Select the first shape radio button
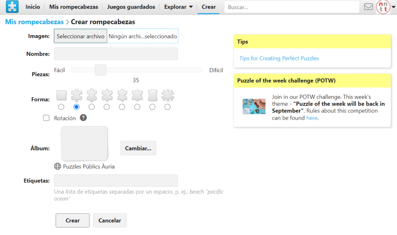Viewport: 397px width, 235px height. point(61,107)
